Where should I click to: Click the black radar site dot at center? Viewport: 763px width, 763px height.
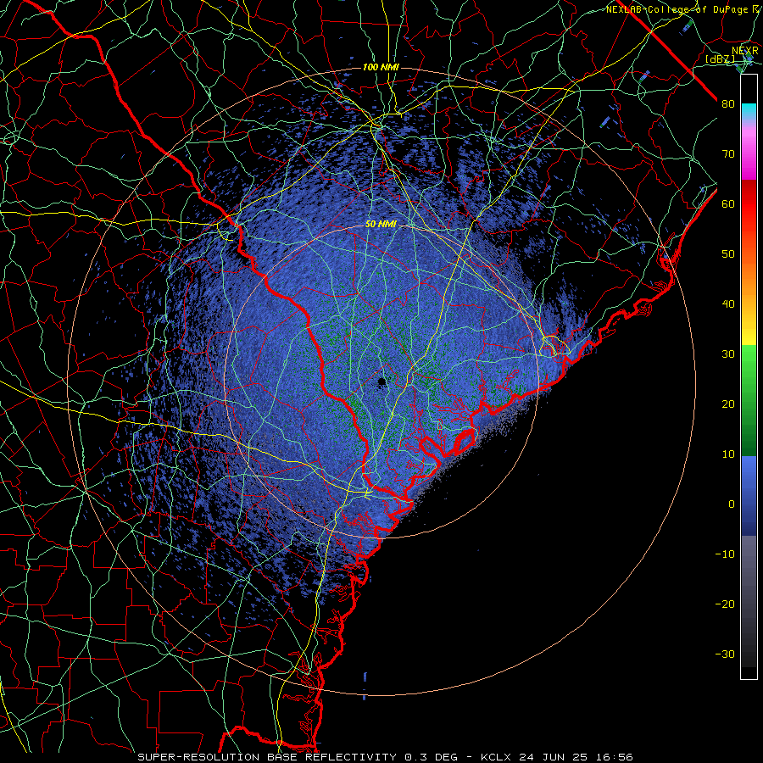381,382
